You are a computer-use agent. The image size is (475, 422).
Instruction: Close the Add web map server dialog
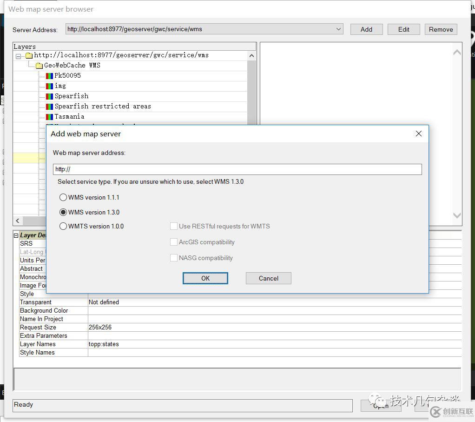coord(419,134)
